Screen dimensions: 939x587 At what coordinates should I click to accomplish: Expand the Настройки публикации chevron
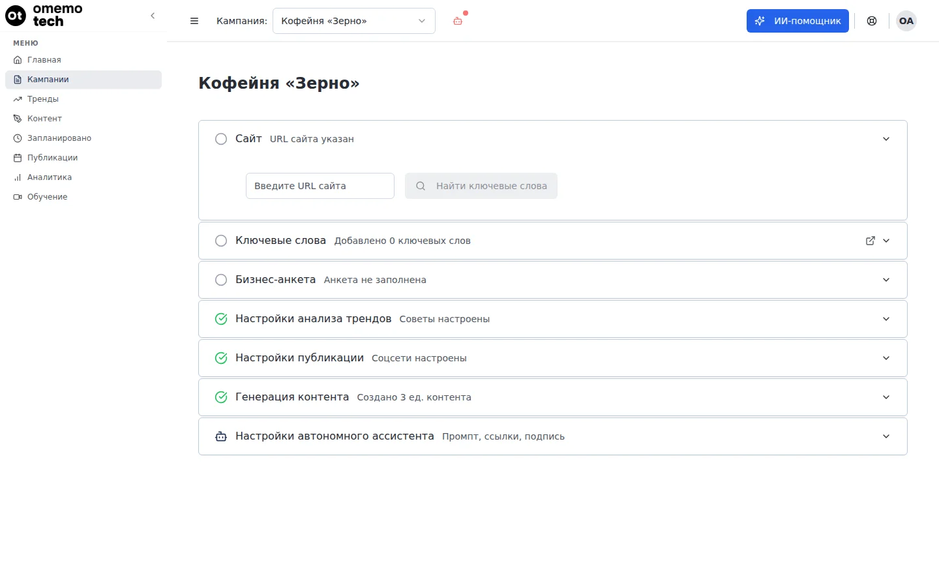(886, 358)
